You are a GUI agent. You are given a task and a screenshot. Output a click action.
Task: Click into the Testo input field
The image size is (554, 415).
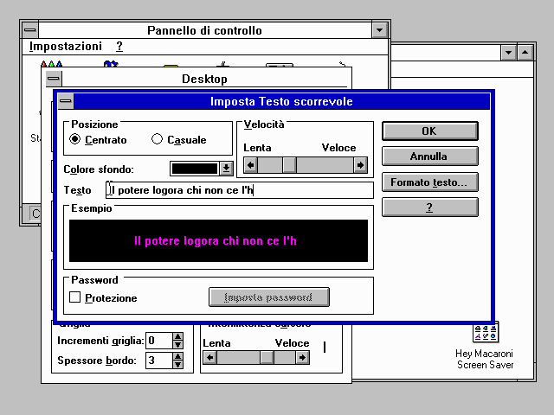coord(240,190)
